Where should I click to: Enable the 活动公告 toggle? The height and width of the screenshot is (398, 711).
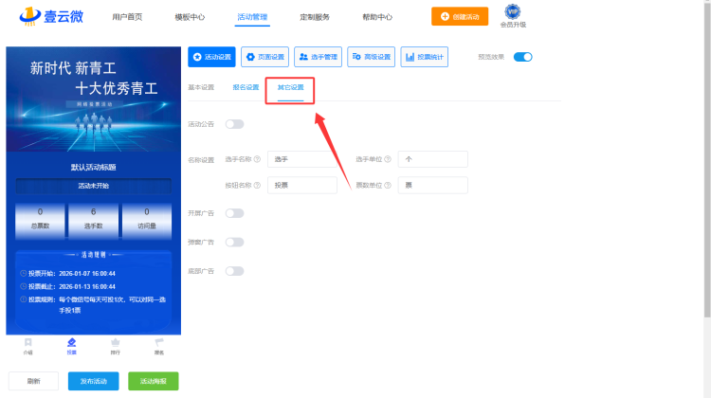(234, 124)
